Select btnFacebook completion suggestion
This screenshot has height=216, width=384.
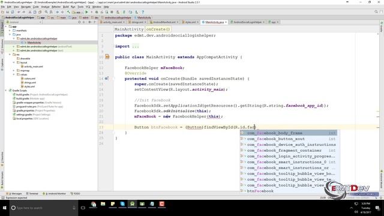pos(288,191)
